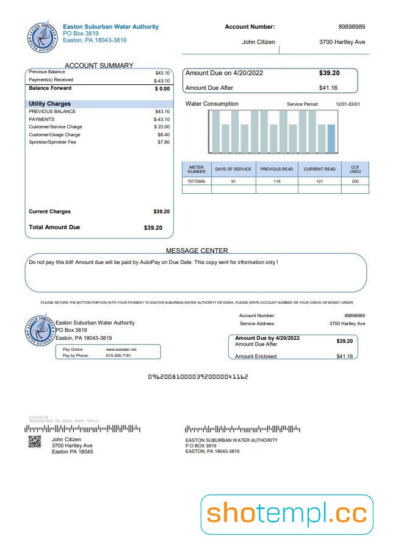Click the 'Service Period:' label

tap(303, 105)
